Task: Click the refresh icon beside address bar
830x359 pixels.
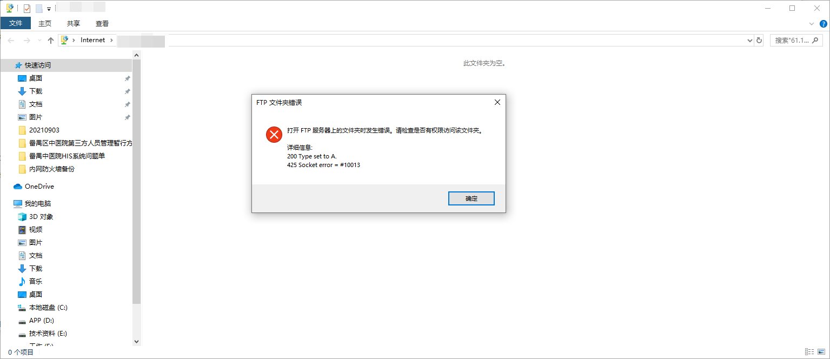Action: coord(759,40)
